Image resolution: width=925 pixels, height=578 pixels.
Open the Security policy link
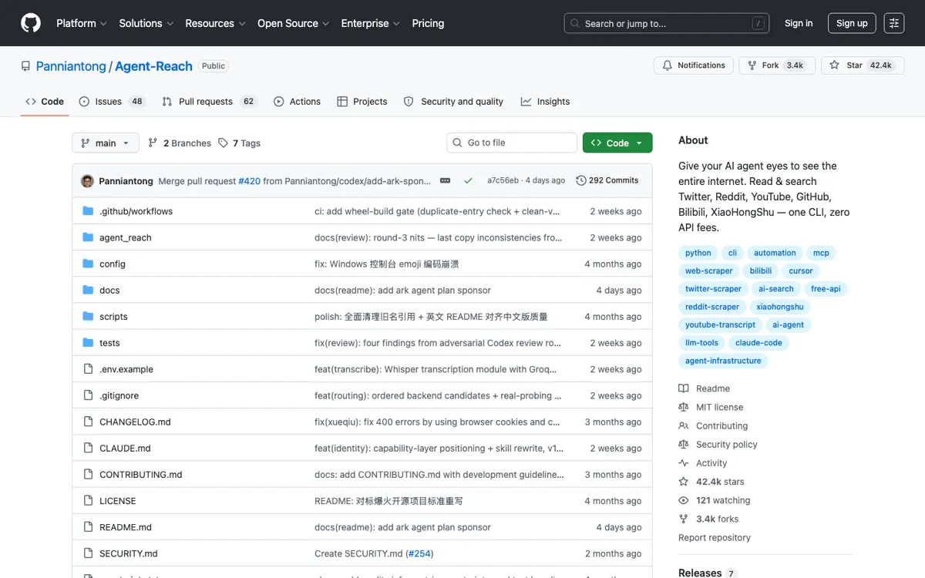click(x=718, y=445)
